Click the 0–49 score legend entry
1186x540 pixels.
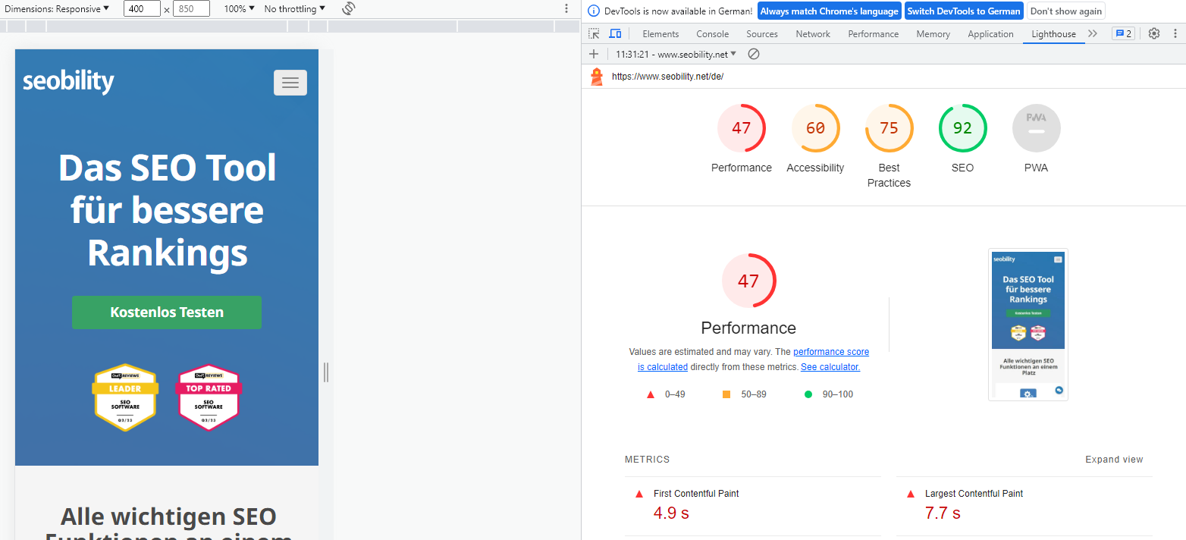[665, 394]
